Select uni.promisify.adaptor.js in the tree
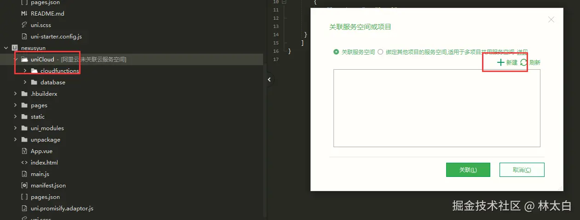Image resolution: width=580 pixels, height=220 pixels. pos(62,208)
